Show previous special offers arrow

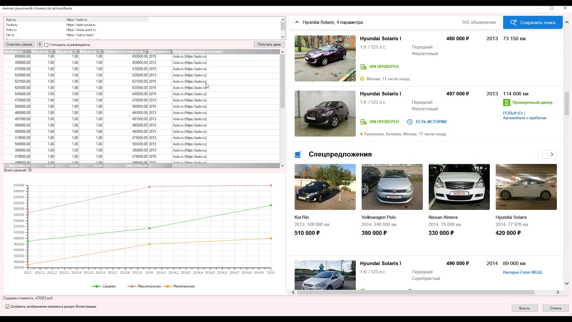[543, 154]
